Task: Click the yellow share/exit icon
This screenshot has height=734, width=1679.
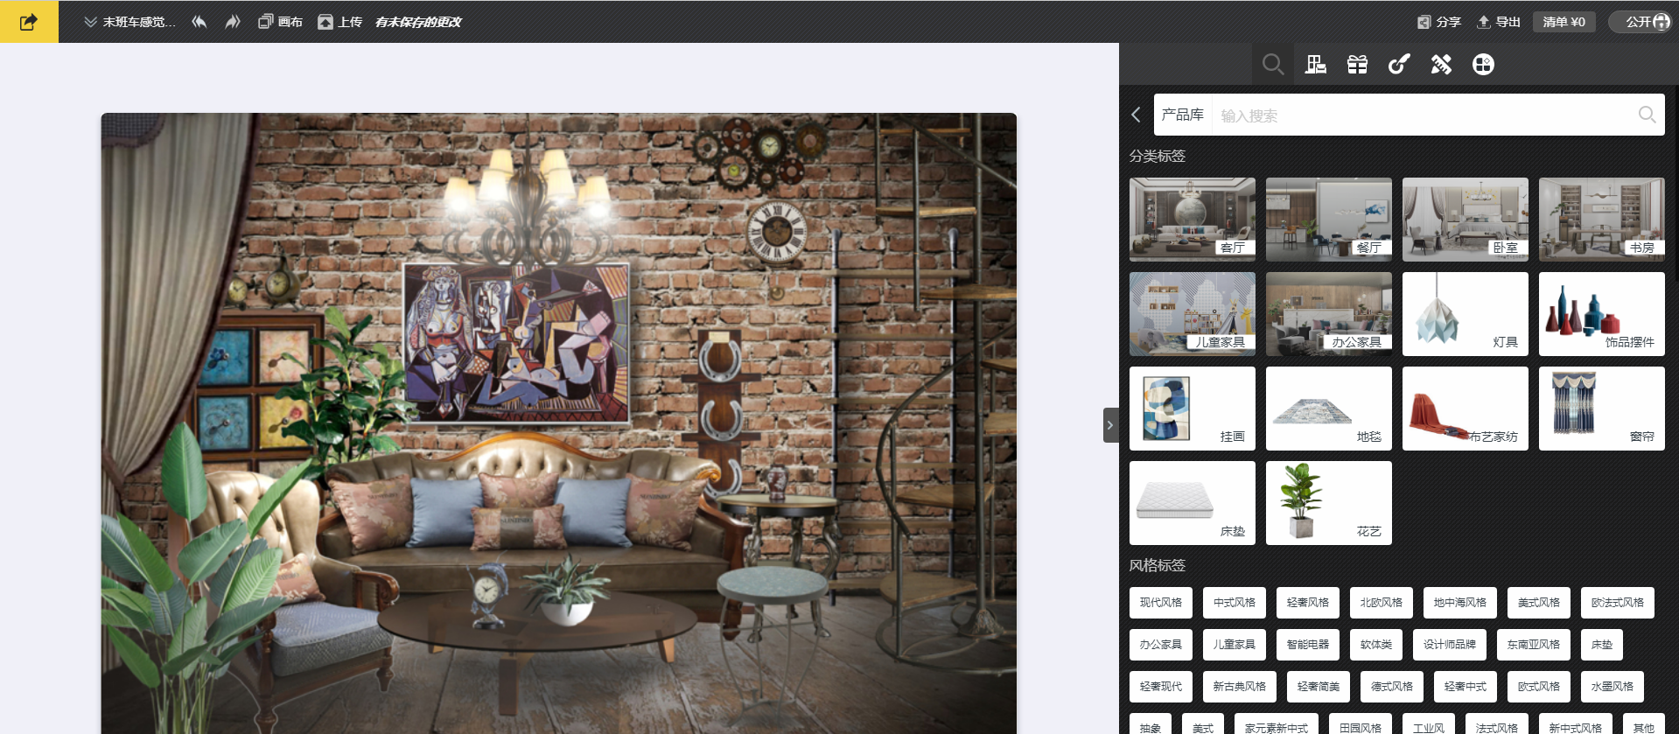Action: click(29, 22)
